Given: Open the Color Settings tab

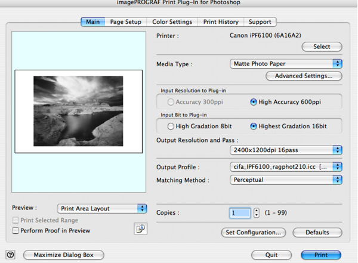Looking at the screenshot, I should coord(172,22).
